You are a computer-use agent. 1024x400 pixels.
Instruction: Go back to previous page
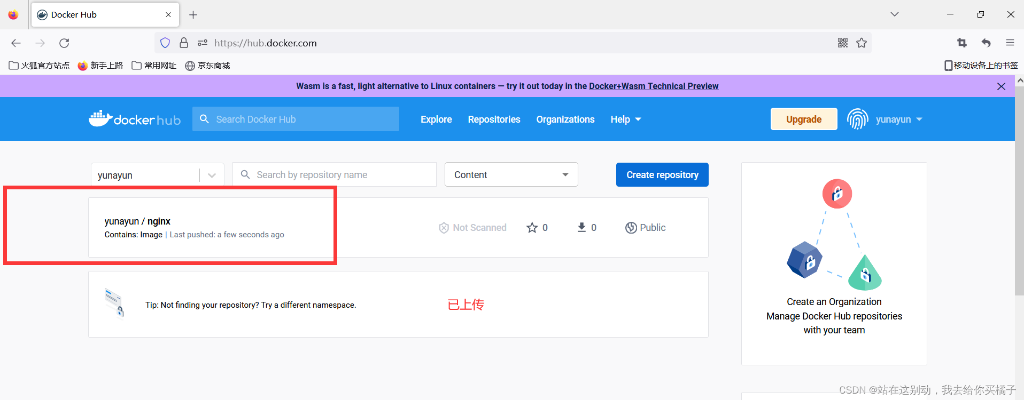pyautogui.click(x=16, y=43)
